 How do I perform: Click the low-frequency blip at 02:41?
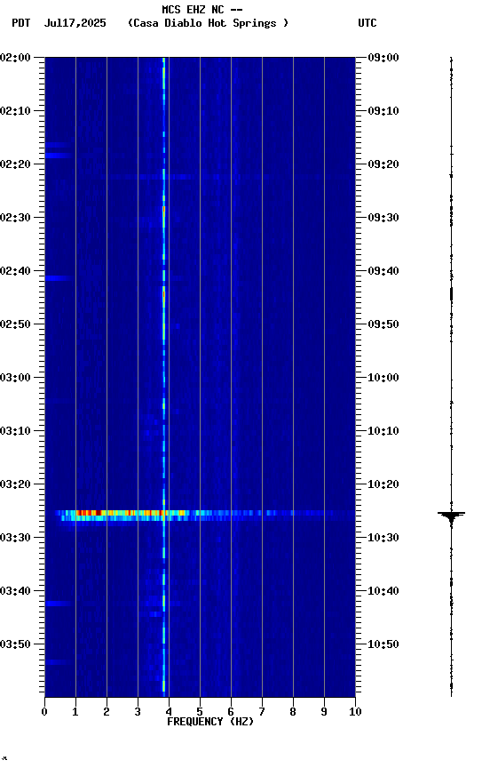coord(59,278)
